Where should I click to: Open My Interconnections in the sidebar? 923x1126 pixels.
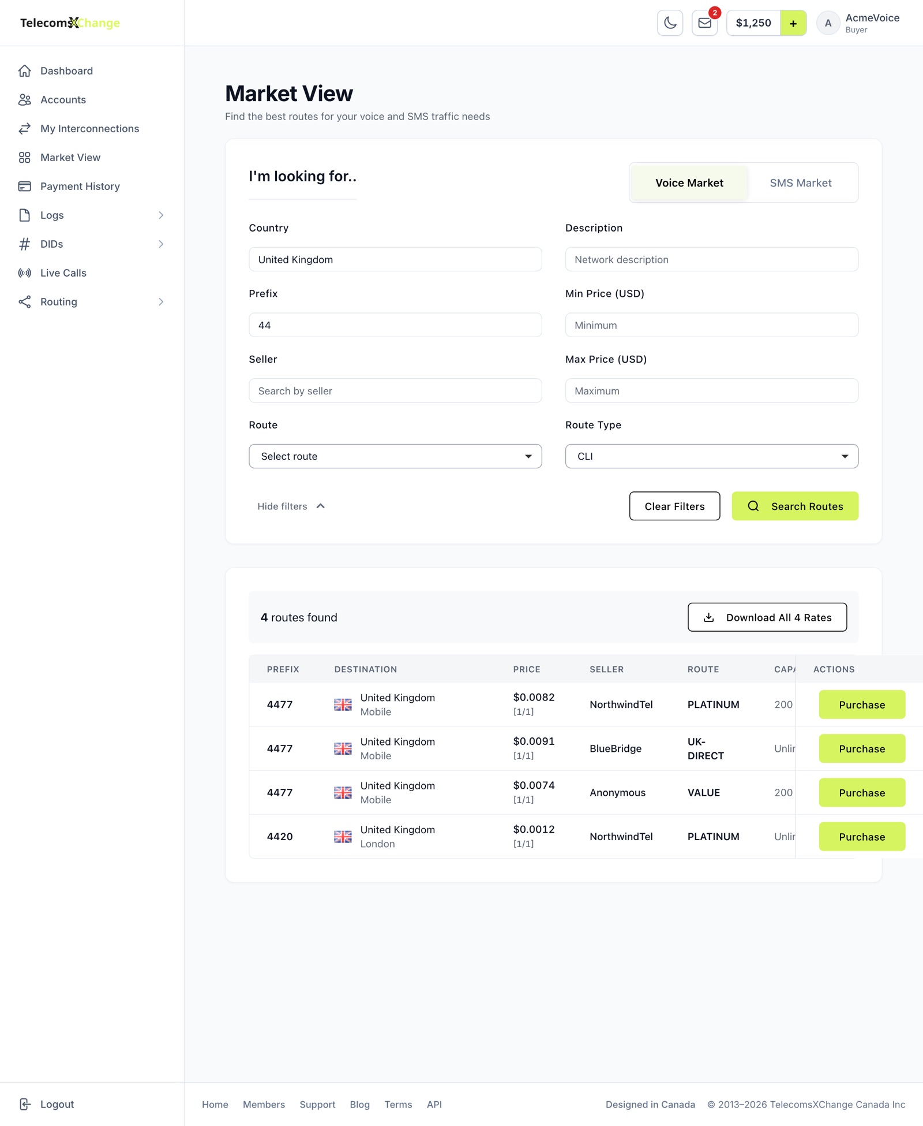point(90,129)
